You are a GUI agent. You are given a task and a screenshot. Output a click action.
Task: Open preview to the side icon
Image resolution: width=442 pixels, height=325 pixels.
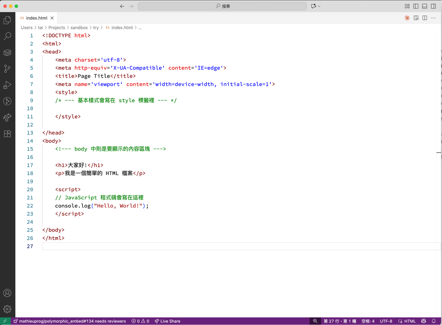pos(416,18)
